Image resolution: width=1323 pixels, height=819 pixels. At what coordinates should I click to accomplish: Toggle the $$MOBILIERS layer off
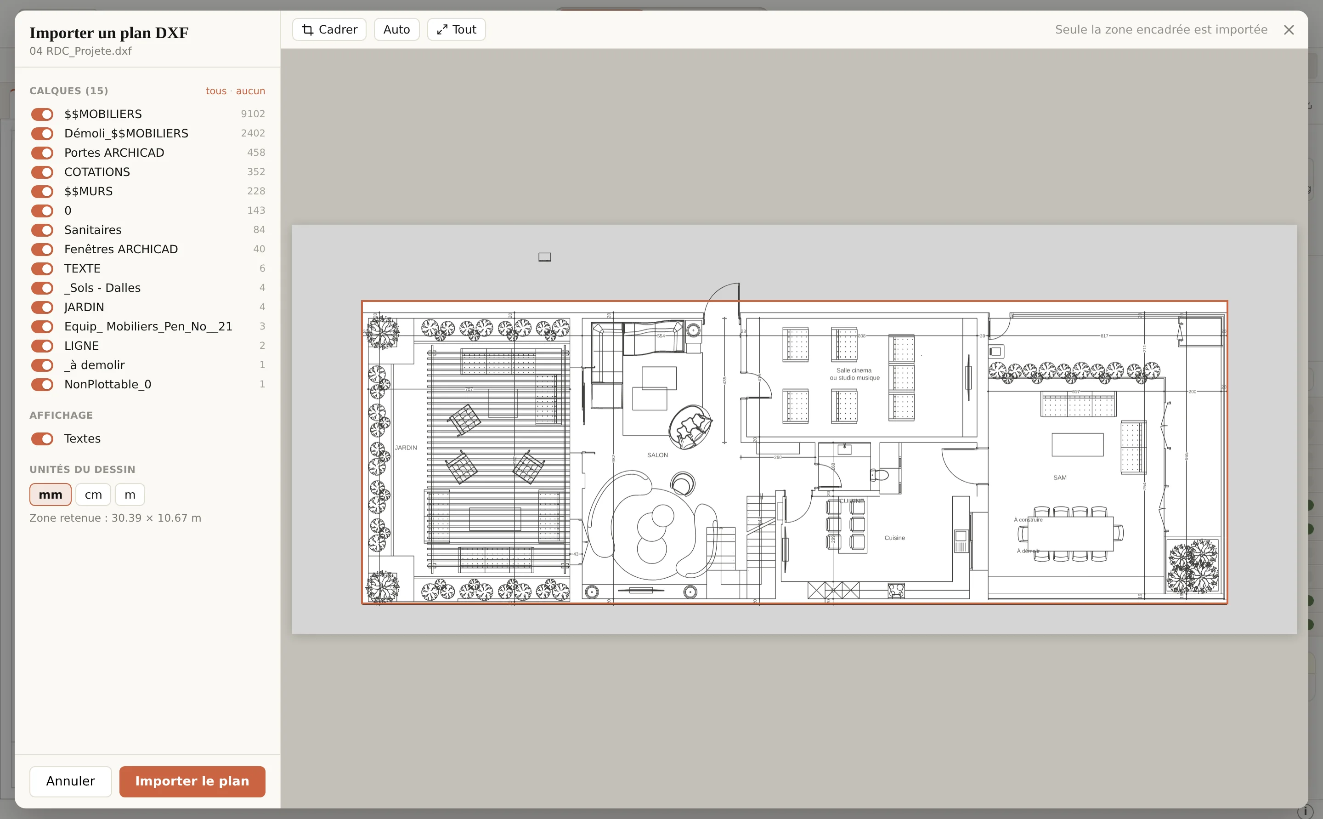(42, 114)
